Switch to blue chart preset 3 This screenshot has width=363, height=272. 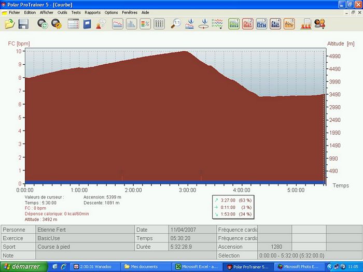(261, 24)
